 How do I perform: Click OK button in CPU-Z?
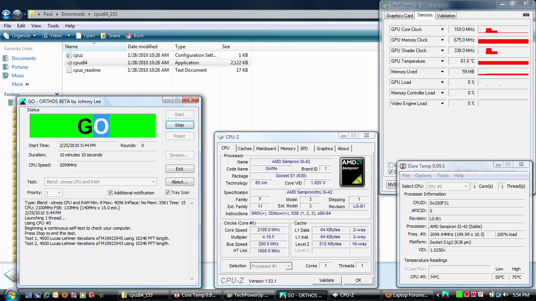pos(358,280)
